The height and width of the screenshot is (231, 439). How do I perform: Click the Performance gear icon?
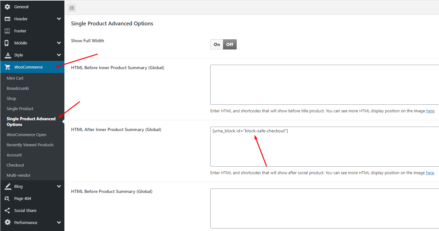point(7,222)
